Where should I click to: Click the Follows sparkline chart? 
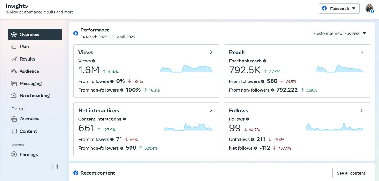335,127
